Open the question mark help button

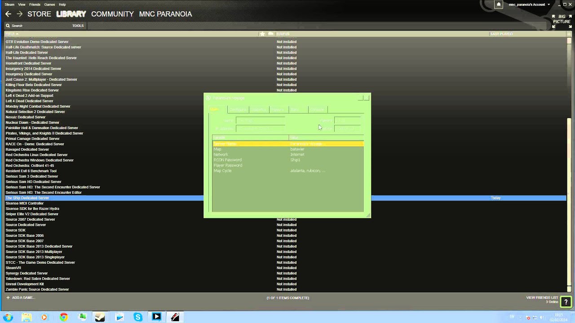click(x=566, y=302)
